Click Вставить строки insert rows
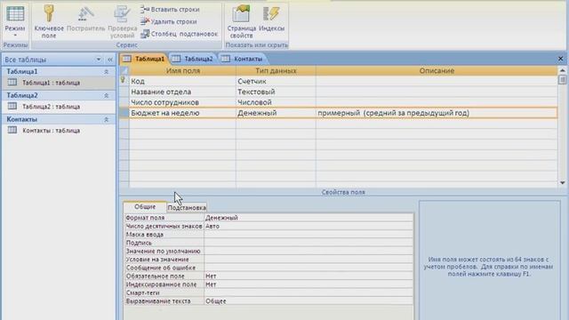 170,10
